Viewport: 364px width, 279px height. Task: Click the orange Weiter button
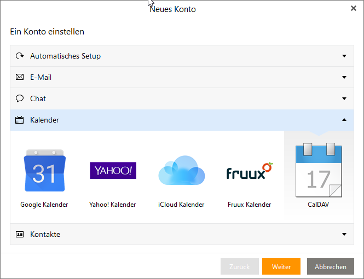click(281, 266)
